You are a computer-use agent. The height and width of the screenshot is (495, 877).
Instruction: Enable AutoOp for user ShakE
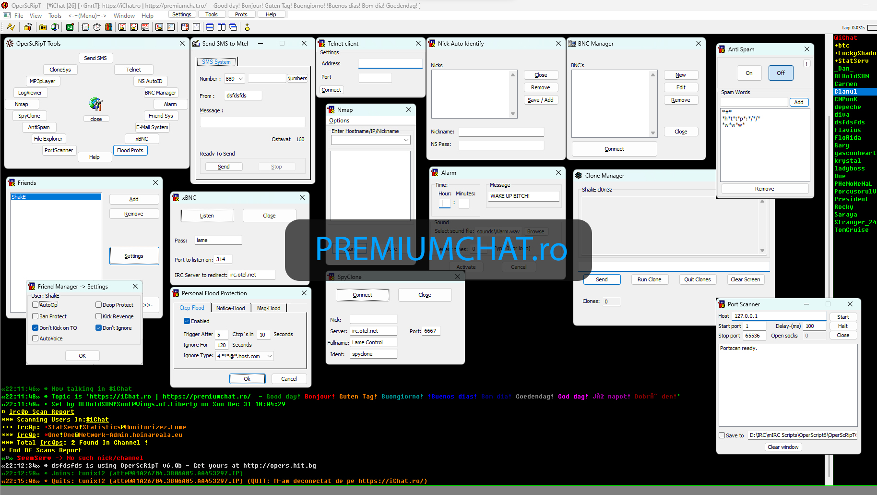[x=35, y=305]
